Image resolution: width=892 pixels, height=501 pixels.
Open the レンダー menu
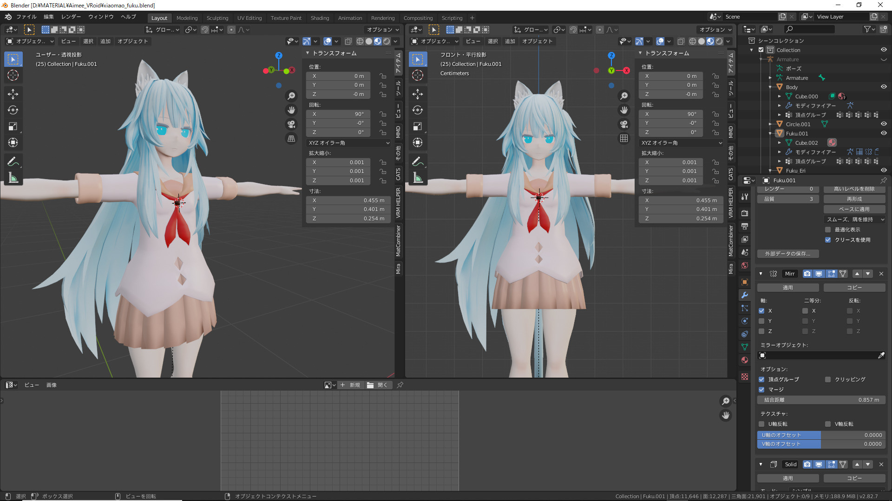[71, 17]
